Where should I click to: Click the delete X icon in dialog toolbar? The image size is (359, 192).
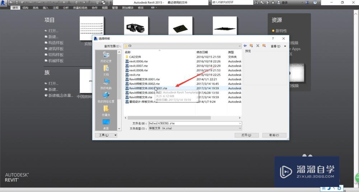tap(257, 46)
